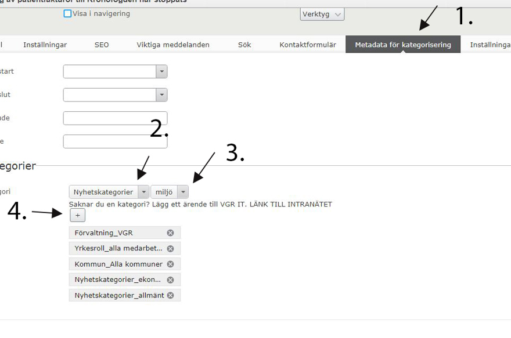Click the fourth empty text field
This screenshot has width=511, height=338.
pos(115,141)
